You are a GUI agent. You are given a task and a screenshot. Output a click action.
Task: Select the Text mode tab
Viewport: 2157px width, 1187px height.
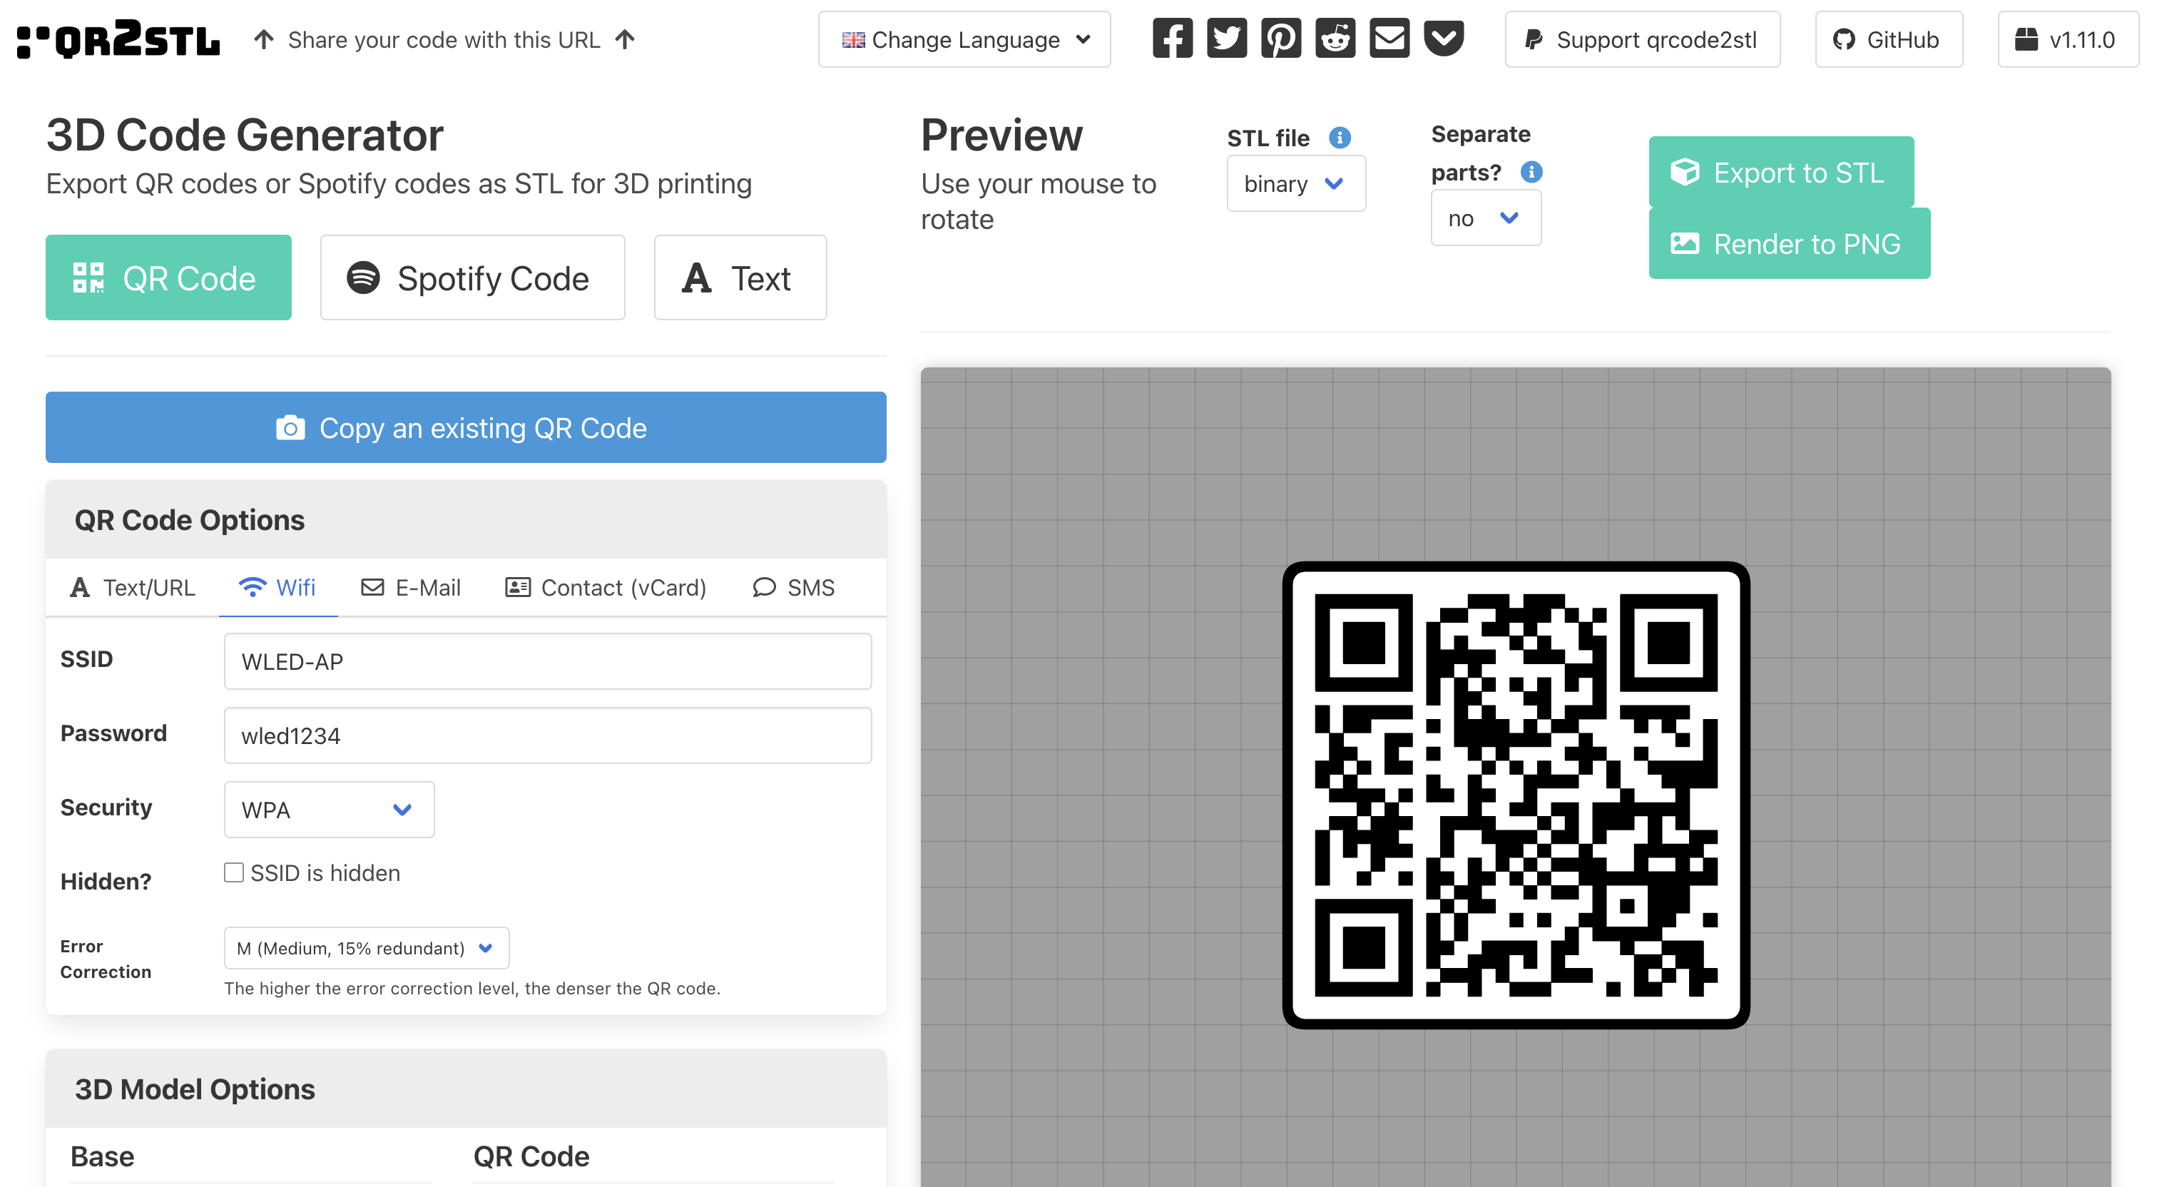[740, 277]
